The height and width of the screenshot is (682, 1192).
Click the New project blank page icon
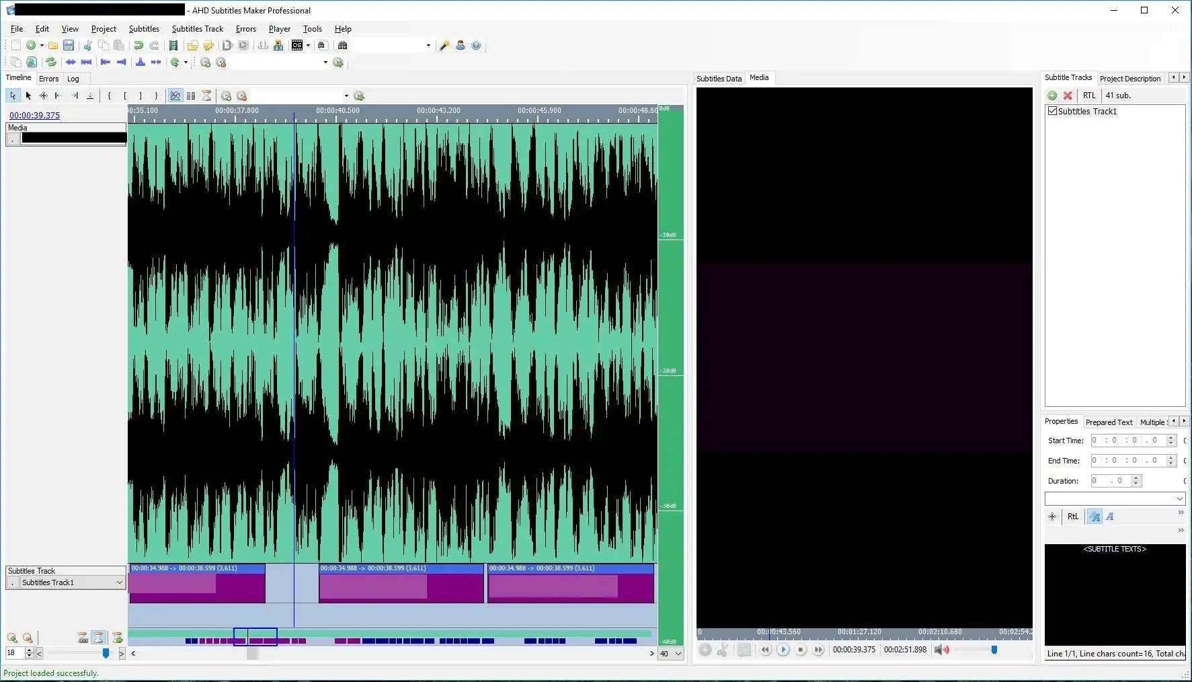[15, 46]
